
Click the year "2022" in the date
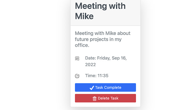pyautogui.click(x=90, y=65)
